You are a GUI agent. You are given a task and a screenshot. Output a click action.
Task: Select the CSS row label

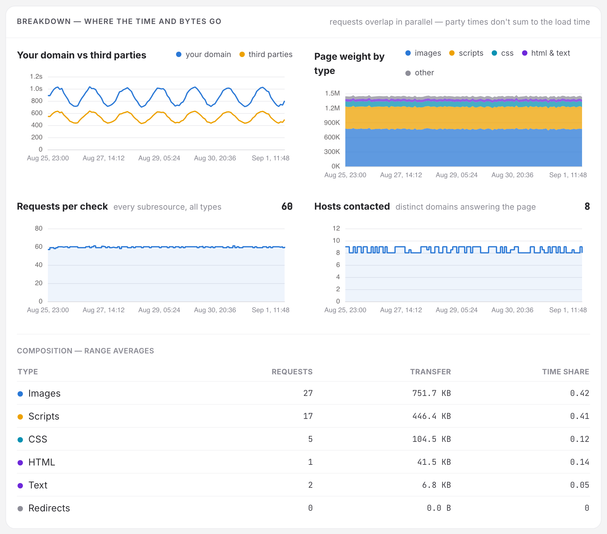click(38, 439)
